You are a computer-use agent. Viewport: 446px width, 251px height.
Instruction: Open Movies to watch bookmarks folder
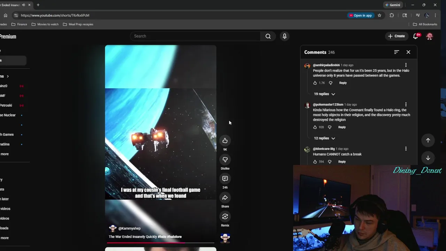pyautogui.click(x=45, y=24)
